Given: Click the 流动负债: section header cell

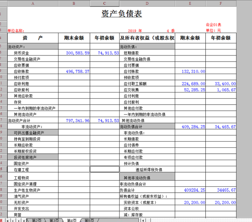Looking at the screenshot, I should (147, 47).
